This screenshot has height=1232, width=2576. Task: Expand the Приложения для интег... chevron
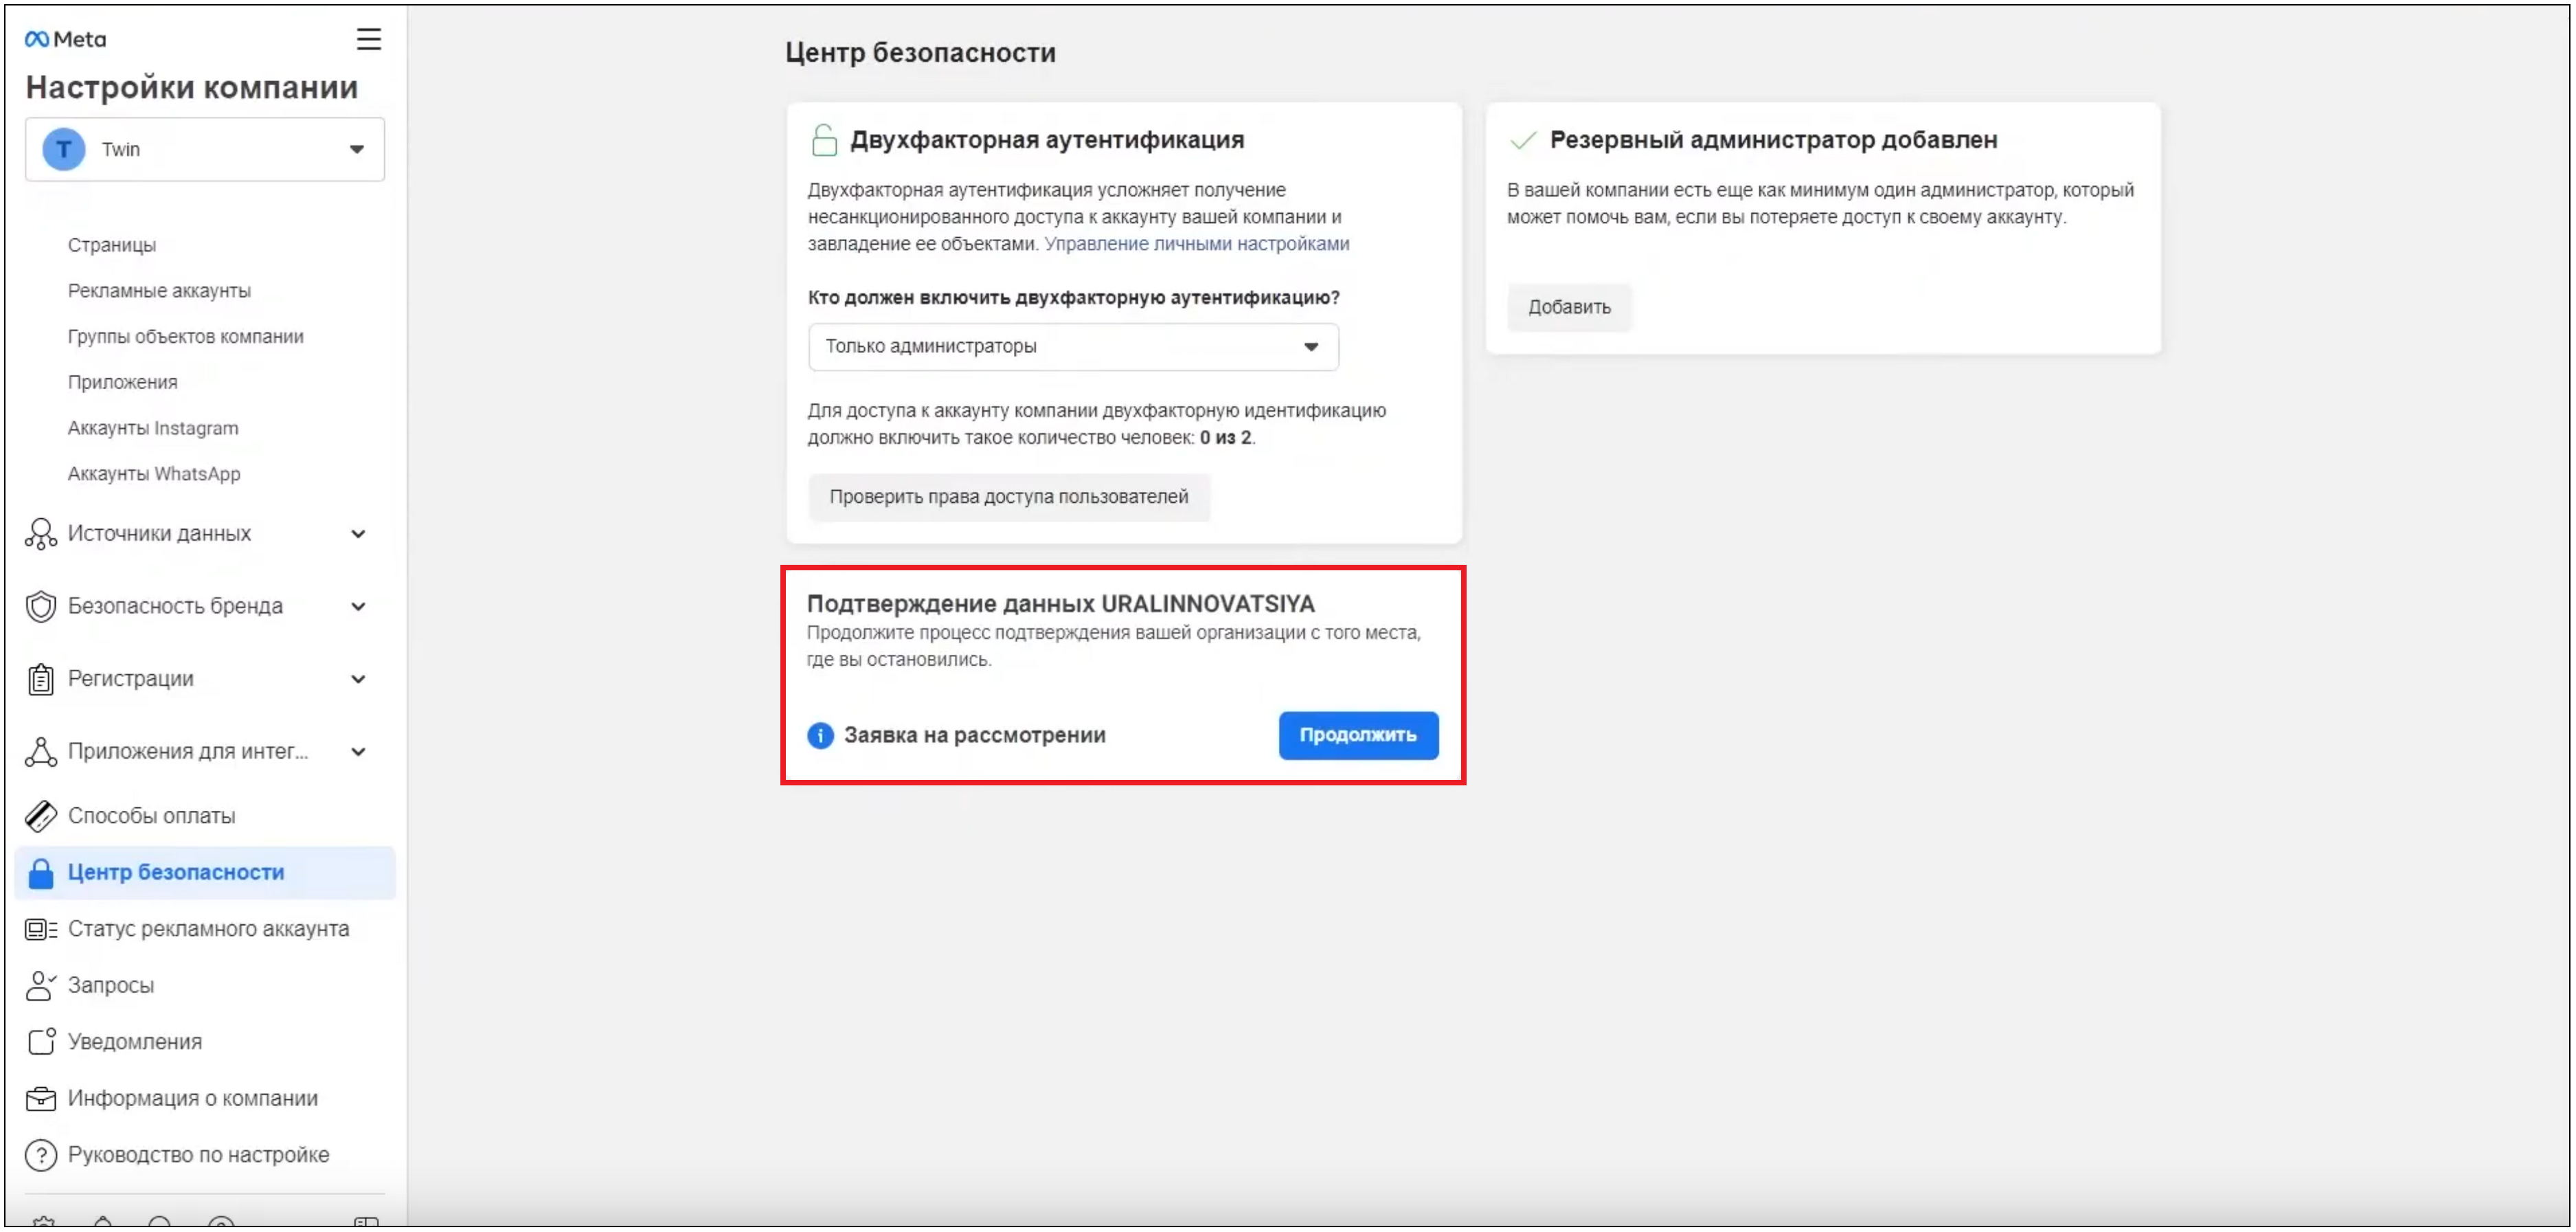[358, 752]
